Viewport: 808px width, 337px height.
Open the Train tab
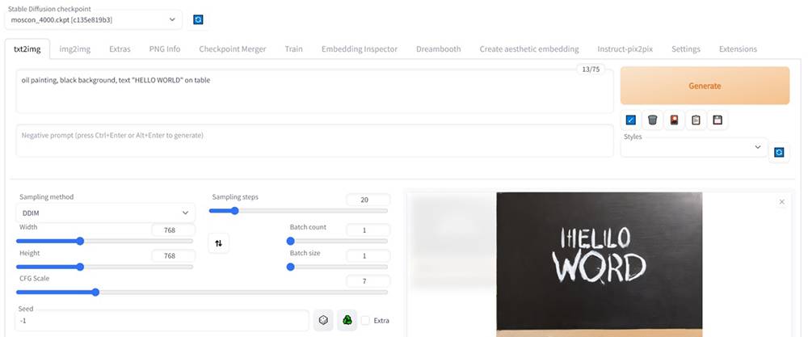pyautogui.click(x=294, y=49)
